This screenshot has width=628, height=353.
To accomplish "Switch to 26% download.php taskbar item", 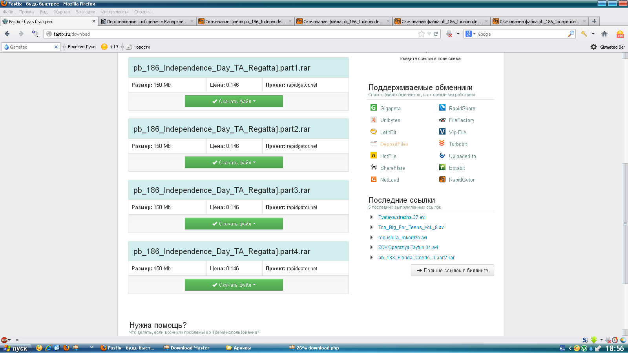I will point(314,348).
